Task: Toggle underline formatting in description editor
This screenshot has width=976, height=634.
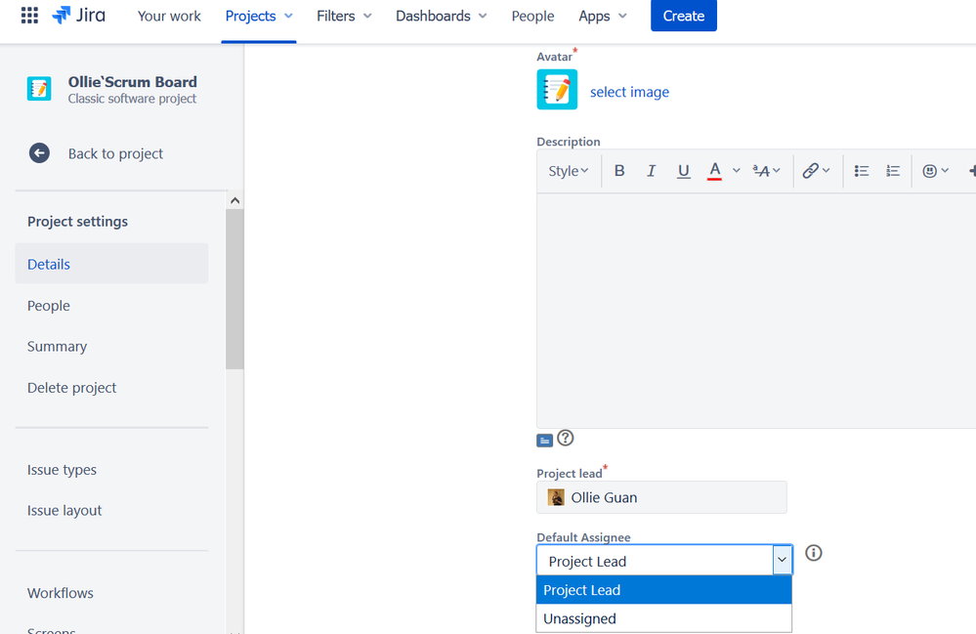Action: click(x=684, y=171)
